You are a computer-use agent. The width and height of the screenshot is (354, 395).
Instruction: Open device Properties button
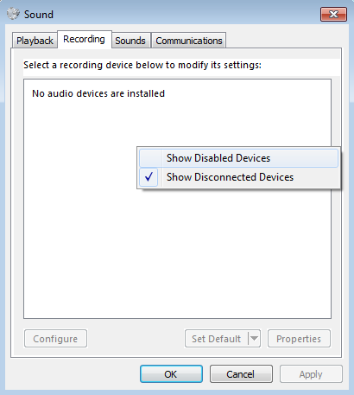tap(299, 339)
